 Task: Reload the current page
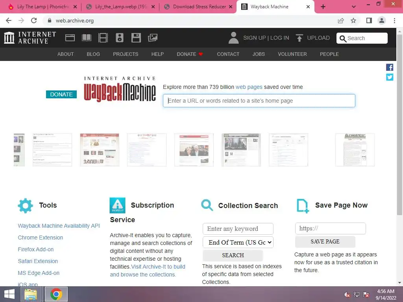tap(34, 20)
